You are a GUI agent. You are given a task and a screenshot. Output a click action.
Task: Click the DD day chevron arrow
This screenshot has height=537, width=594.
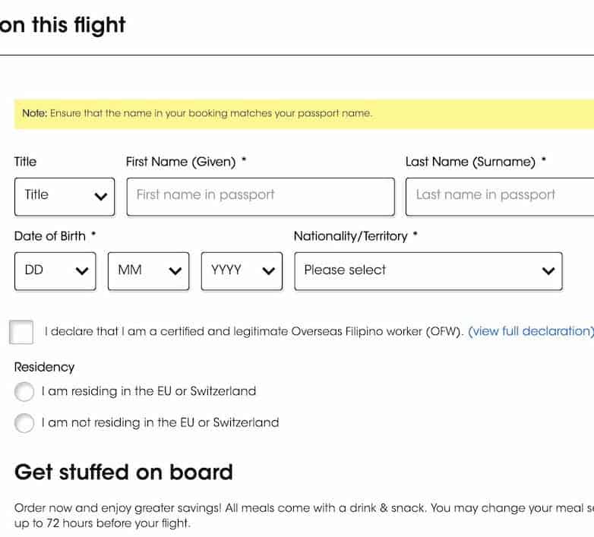(82, 271)
